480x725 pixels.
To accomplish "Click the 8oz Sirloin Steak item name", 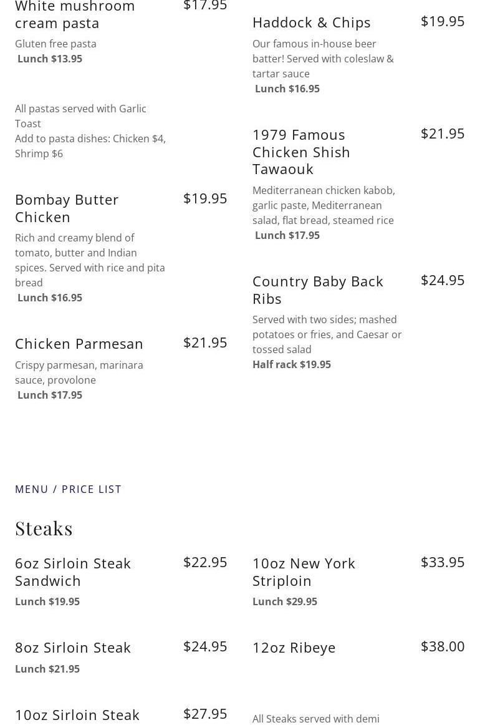I will click(73, 648).
